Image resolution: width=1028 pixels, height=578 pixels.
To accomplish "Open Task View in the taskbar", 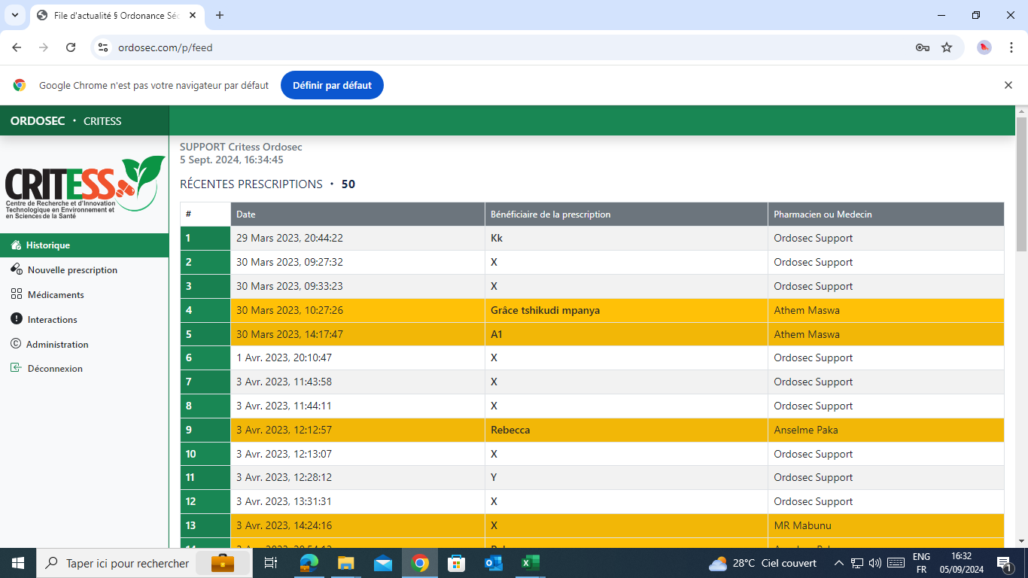I will point(271,563).
